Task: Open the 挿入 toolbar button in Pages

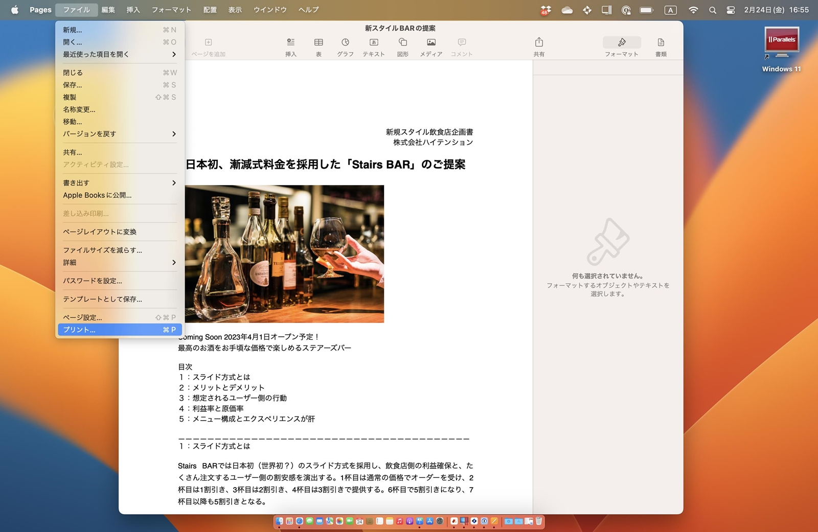Action: point(290,47)
